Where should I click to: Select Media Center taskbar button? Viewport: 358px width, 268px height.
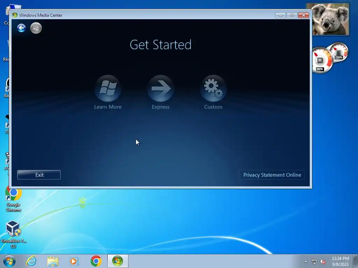(x=117, y=261)
